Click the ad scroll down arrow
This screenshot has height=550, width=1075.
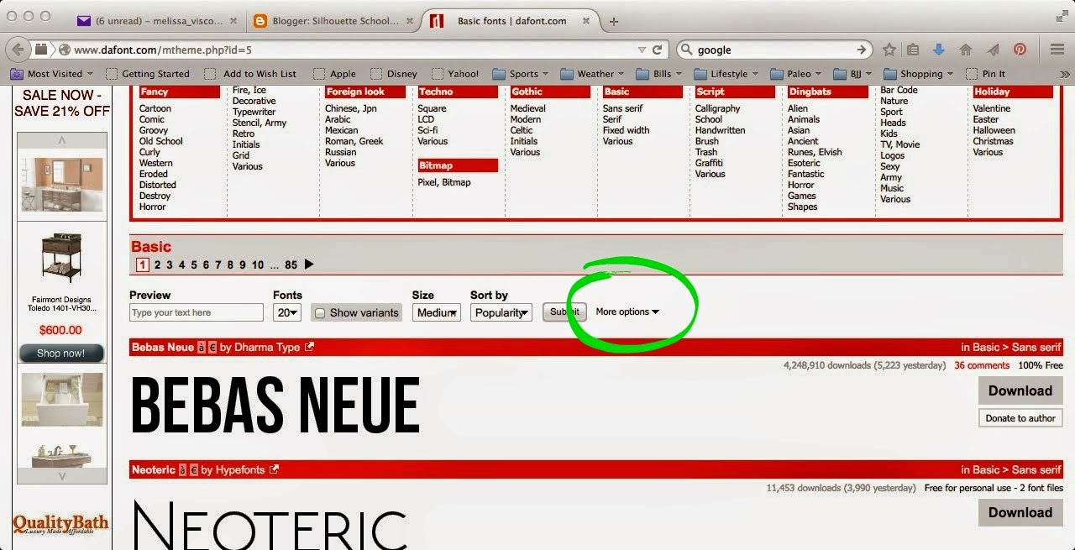pos(61,476)
